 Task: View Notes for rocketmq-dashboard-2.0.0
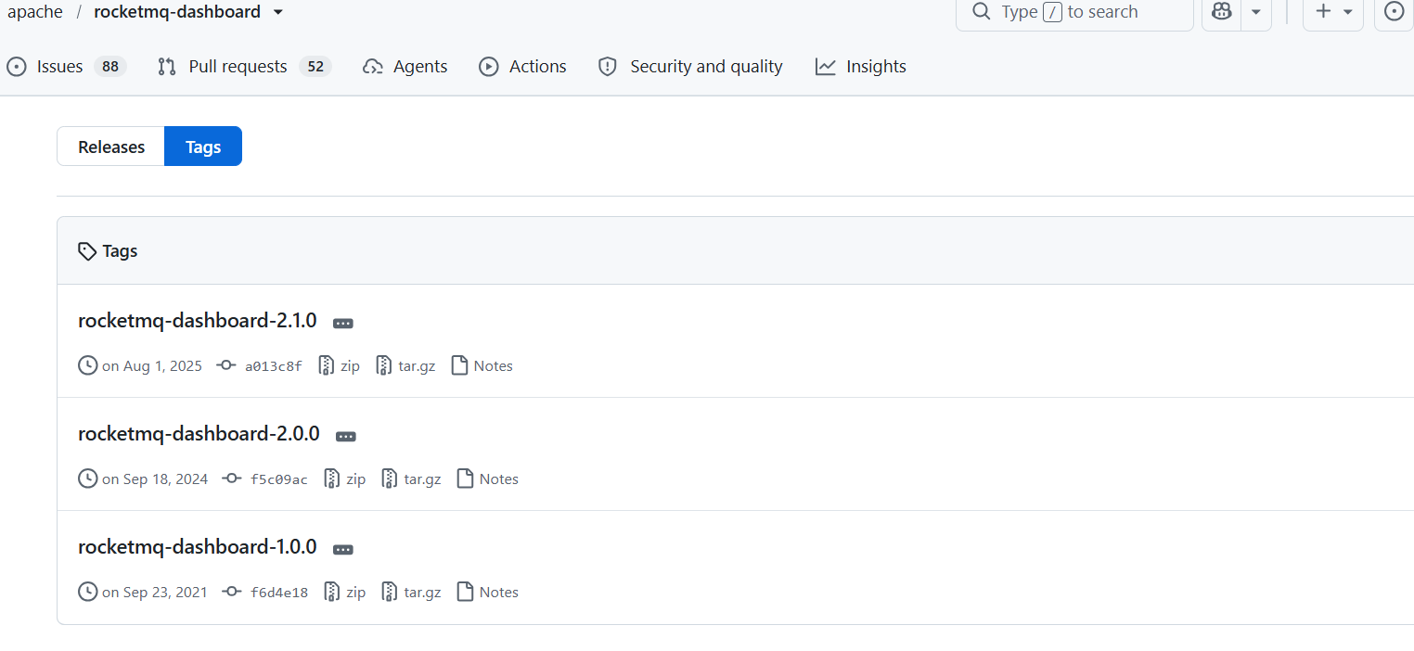487,479
